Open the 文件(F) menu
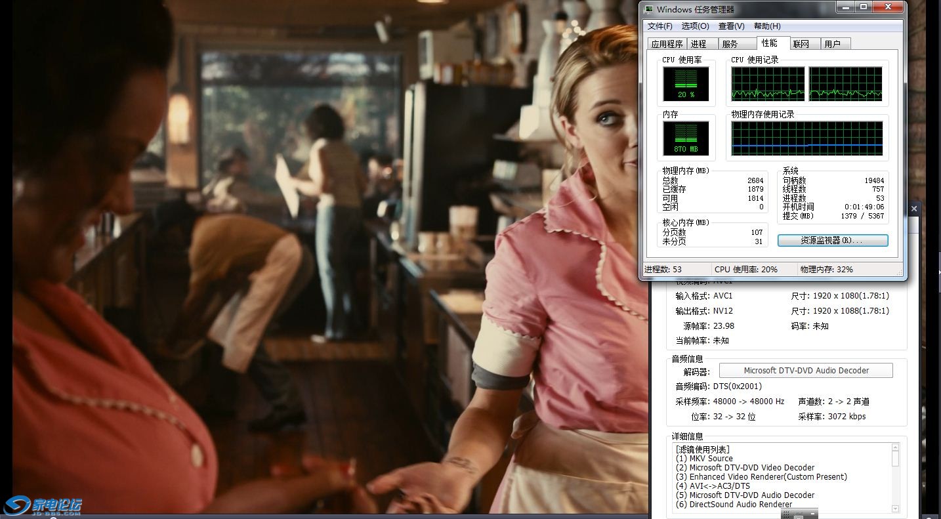This screenshot has height=519, width=941. click(659, 26)
